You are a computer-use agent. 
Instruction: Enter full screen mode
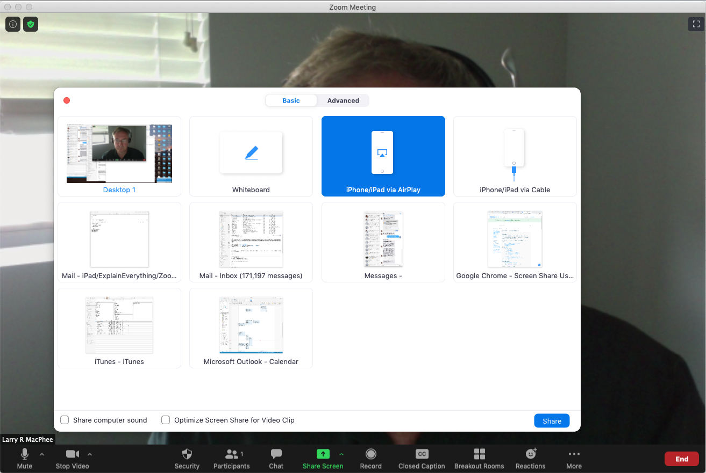pyautogui.click(x=696, y=24)
